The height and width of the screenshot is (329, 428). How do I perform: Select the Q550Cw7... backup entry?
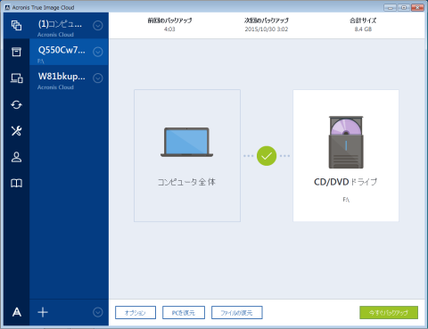click(x=69, y=52)
